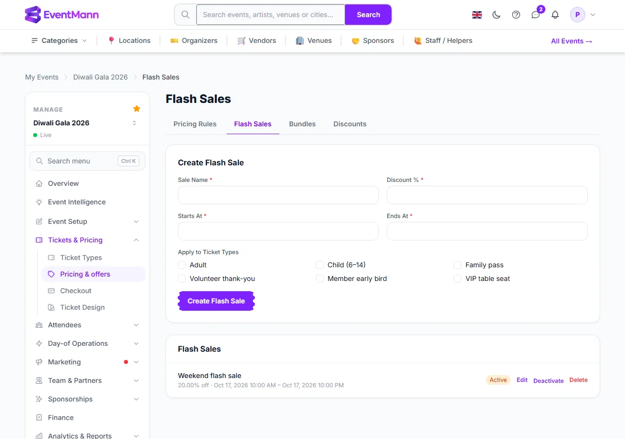This screenshot has width=625, height=439.
Task: Expand the Day-of Operations section
Action: click(136, 343)
